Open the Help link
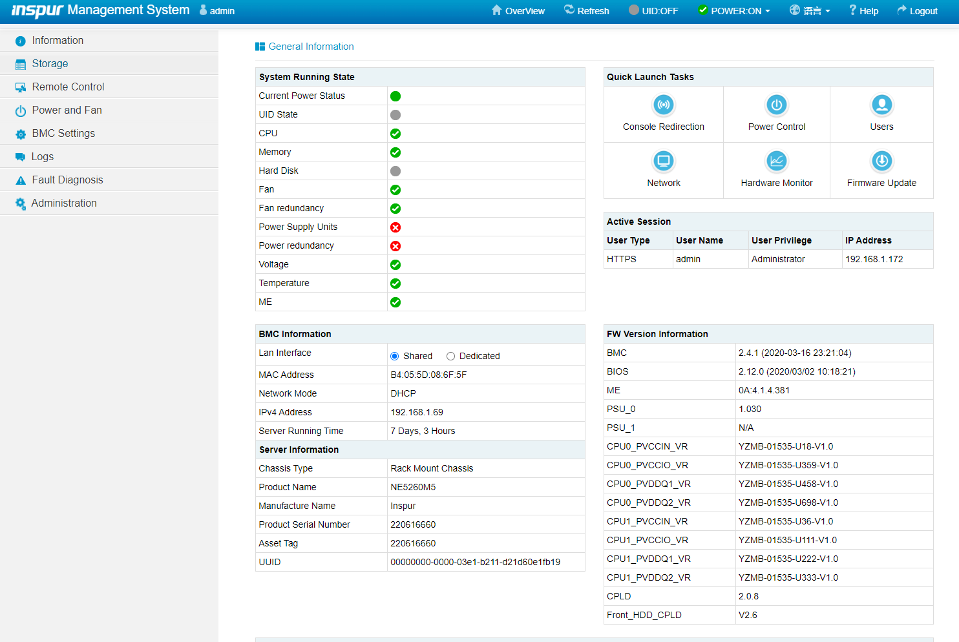 [x=863, y=11]
